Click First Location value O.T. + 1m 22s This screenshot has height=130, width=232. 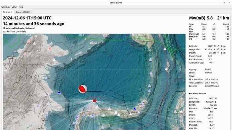211,79
